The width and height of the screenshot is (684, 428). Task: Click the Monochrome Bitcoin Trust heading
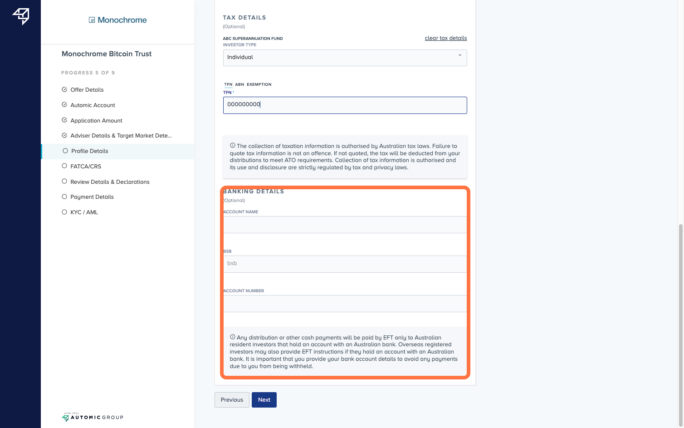coord(107,54)
